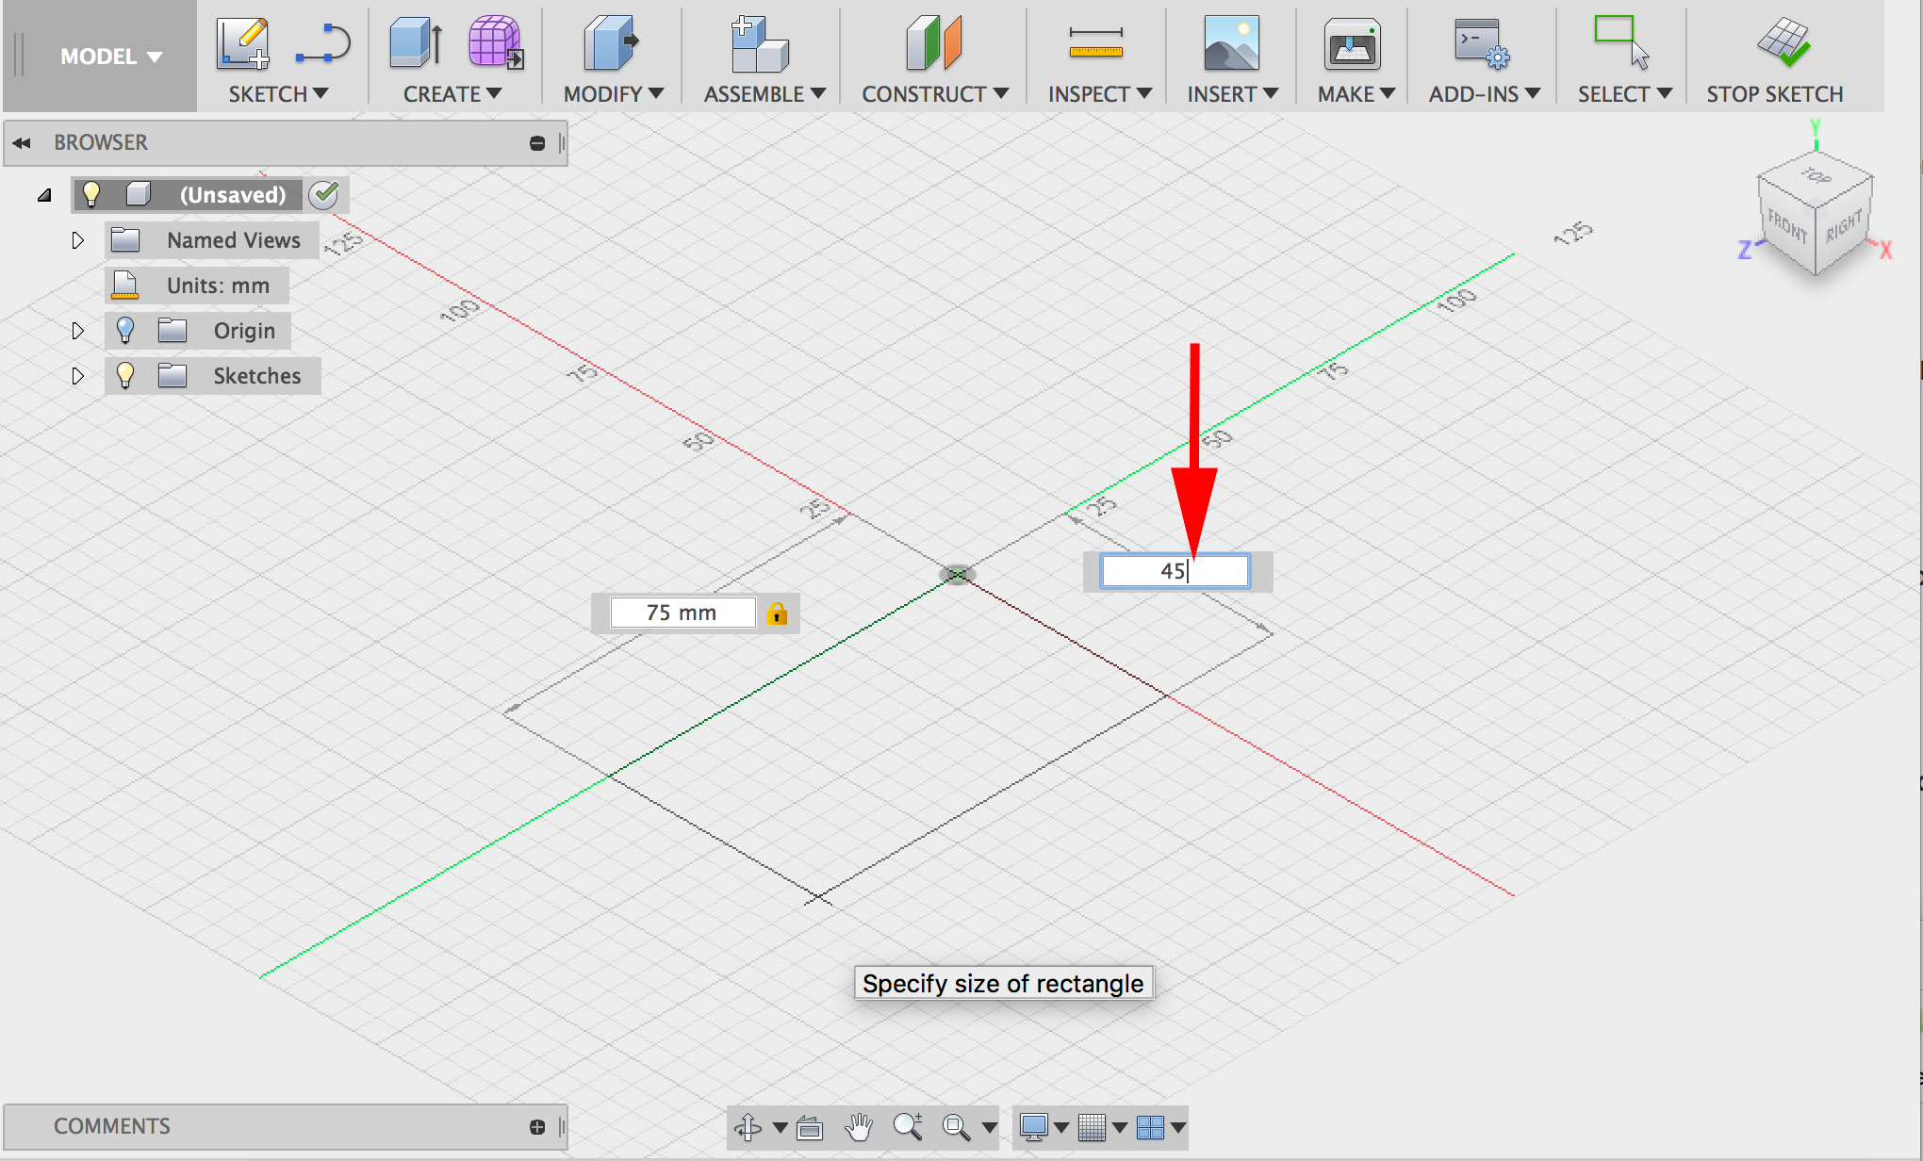Open Display Settings dropdown arrow

pos(1061,1127)
